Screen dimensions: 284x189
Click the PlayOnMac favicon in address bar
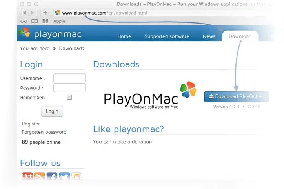click(x=58, y=13)
